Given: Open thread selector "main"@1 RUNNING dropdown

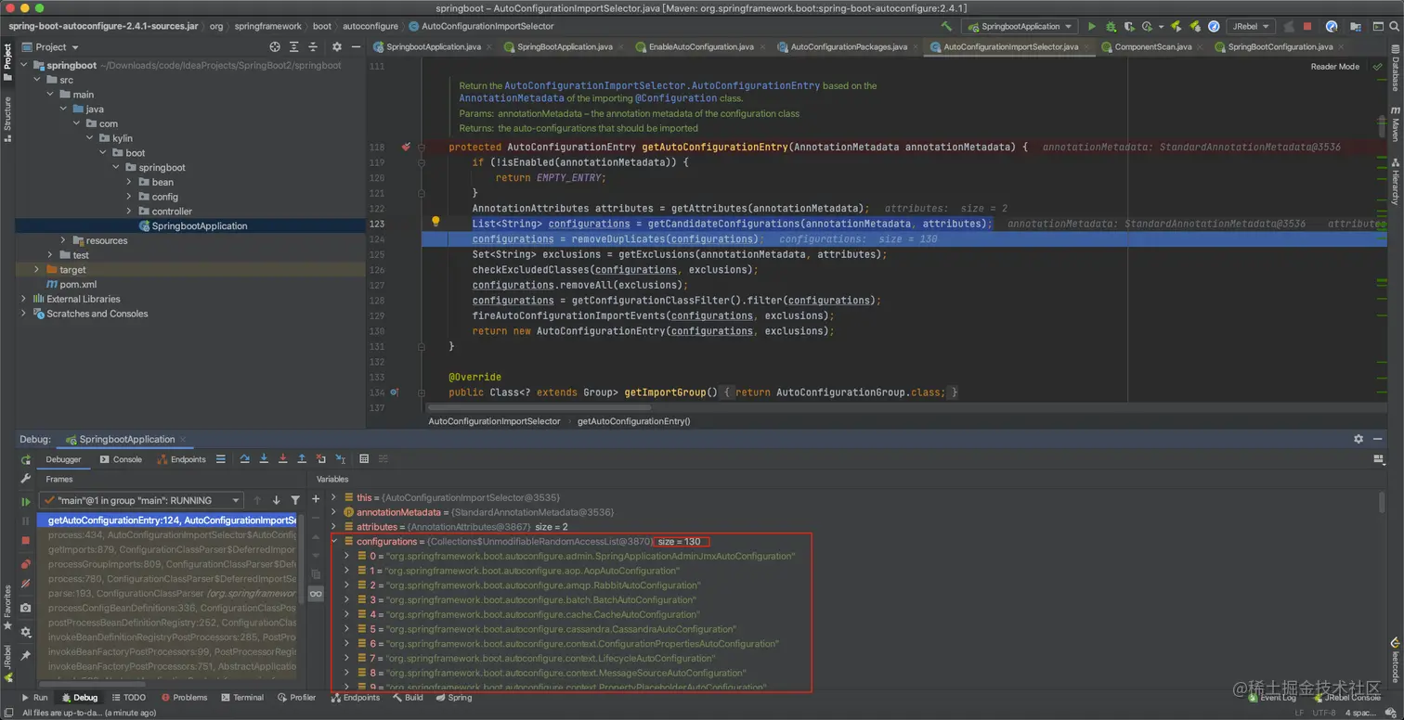Looking at the screenshot, I should 142,500.
